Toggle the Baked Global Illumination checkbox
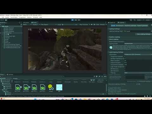152x114 pixels. point(125,41)
